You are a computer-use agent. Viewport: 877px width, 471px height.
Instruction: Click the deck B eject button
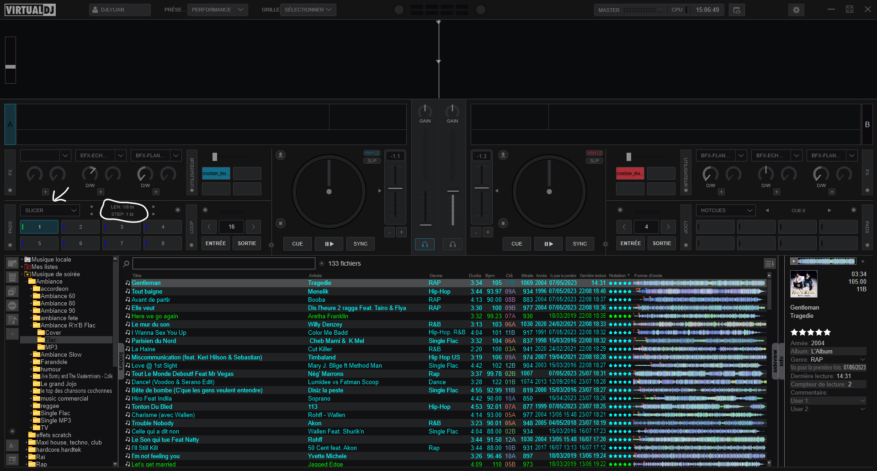[503, 155]
